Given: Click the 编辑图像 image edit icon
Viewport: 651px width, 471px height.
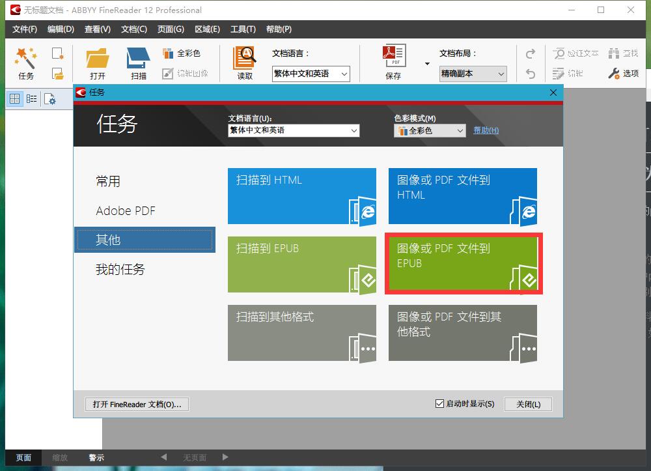Looking at the screenshot, I should pyautogui.click(x=167, y=74).
